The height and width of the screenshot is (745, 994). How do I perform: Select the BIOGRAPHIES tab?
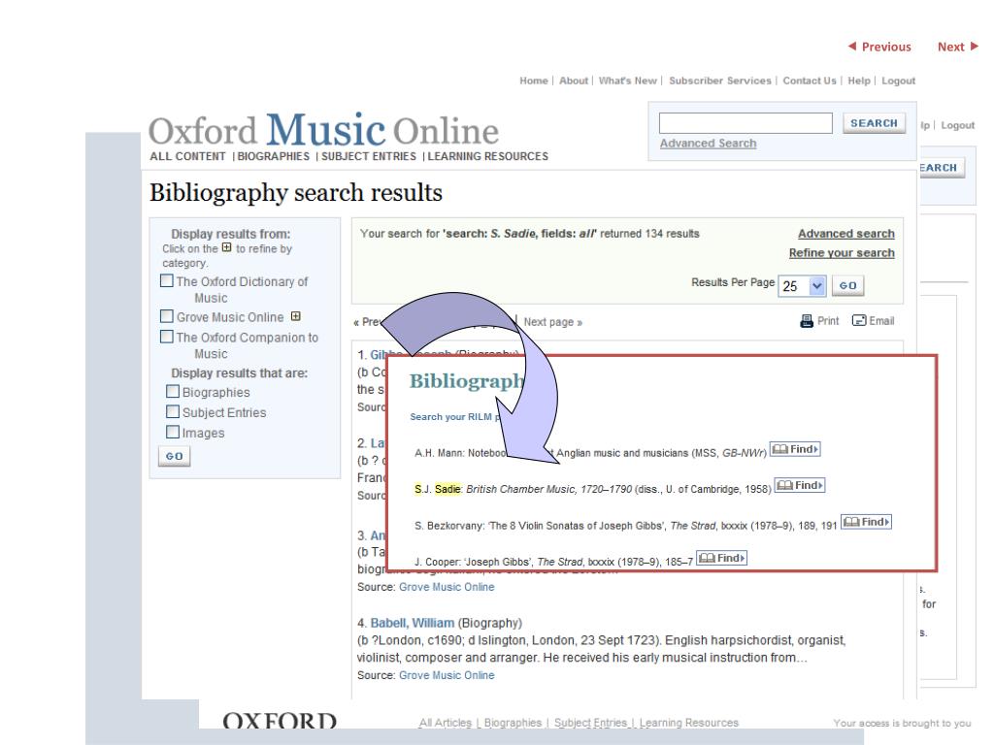273,156
